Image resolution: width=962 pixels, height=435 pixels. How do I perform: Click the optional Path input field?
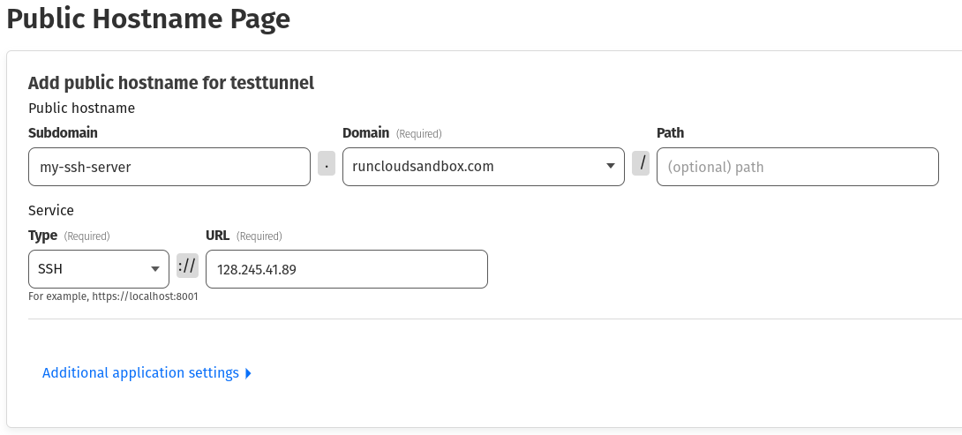[x=797, y=167]
